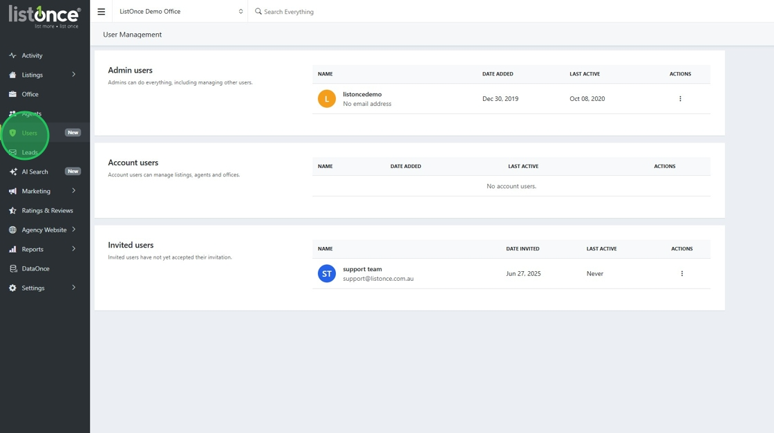Expand the Settings submenu
Viewport: 774px width, 433px height.
[74, 288]
